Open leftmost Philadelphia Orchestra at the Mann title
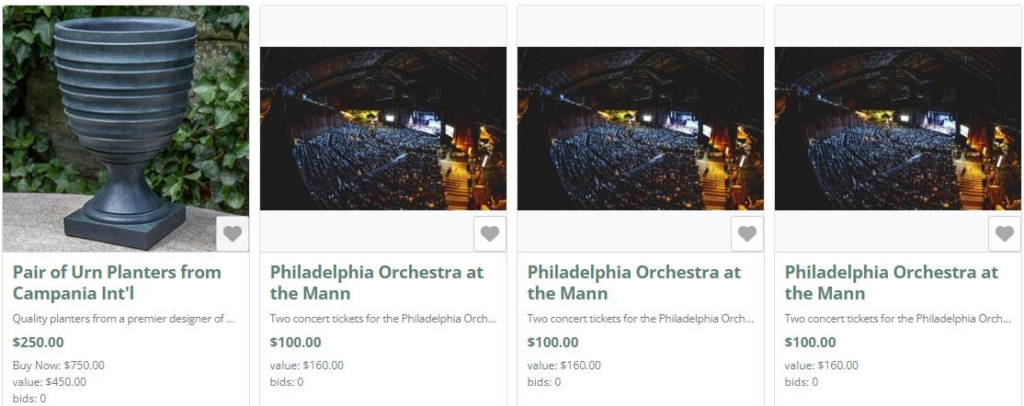 377,283
